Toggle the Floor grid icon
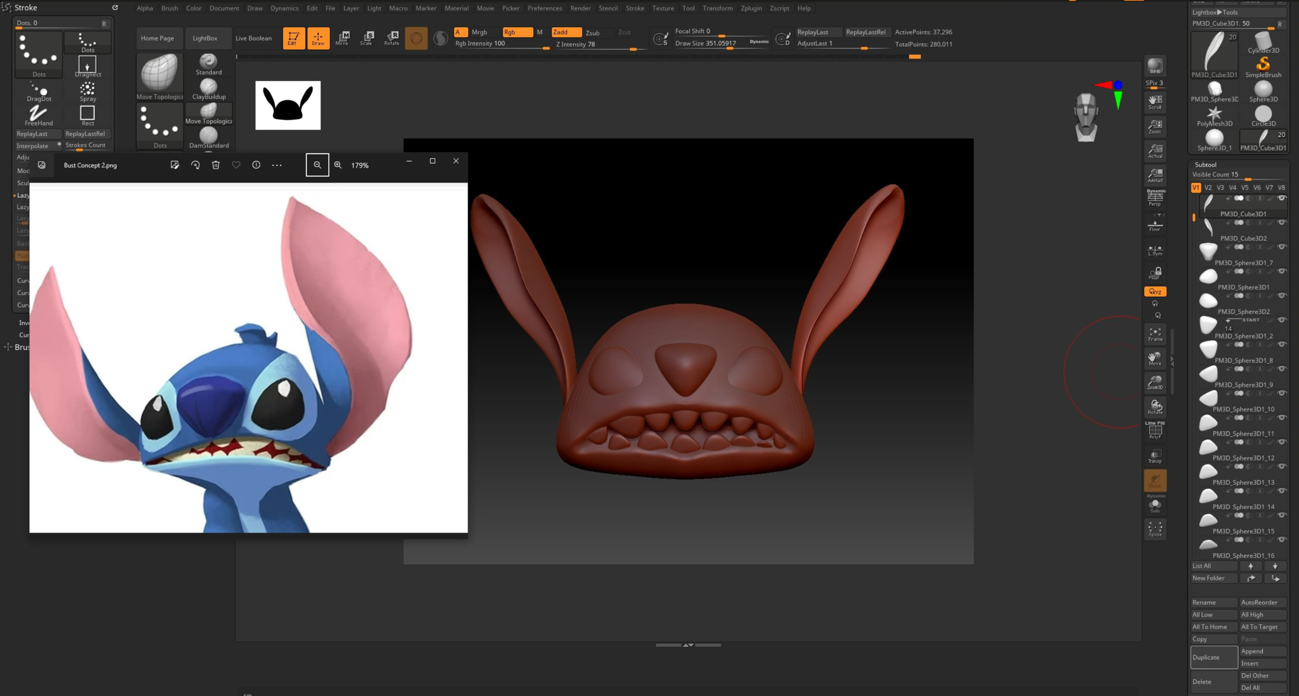The width and height of the screenshot is (1299, 696). click(1155, 225)
